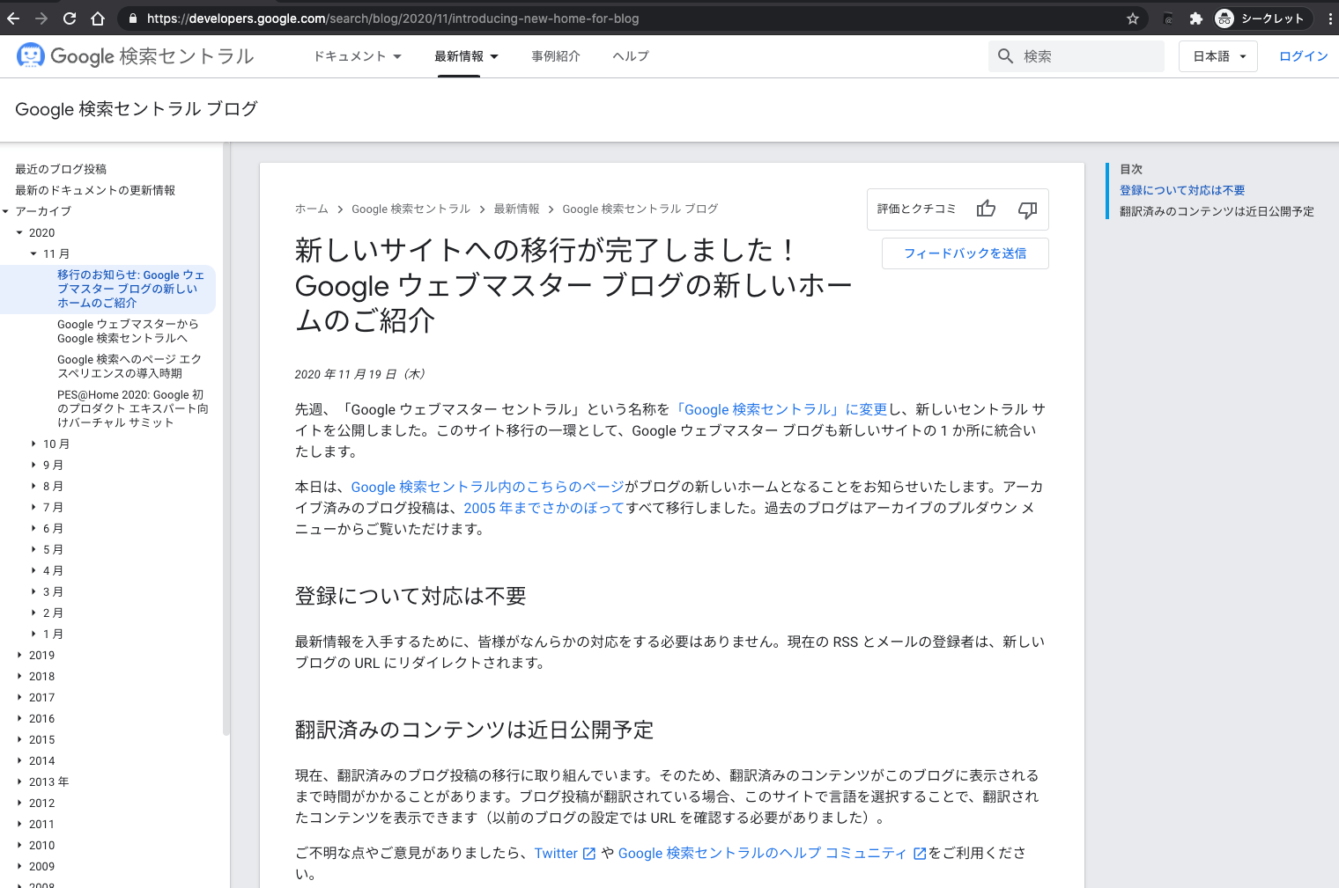Click the sidebar vertical scrollbar
This screenshot has height=888, width=1339.
[x=226, y=440]
